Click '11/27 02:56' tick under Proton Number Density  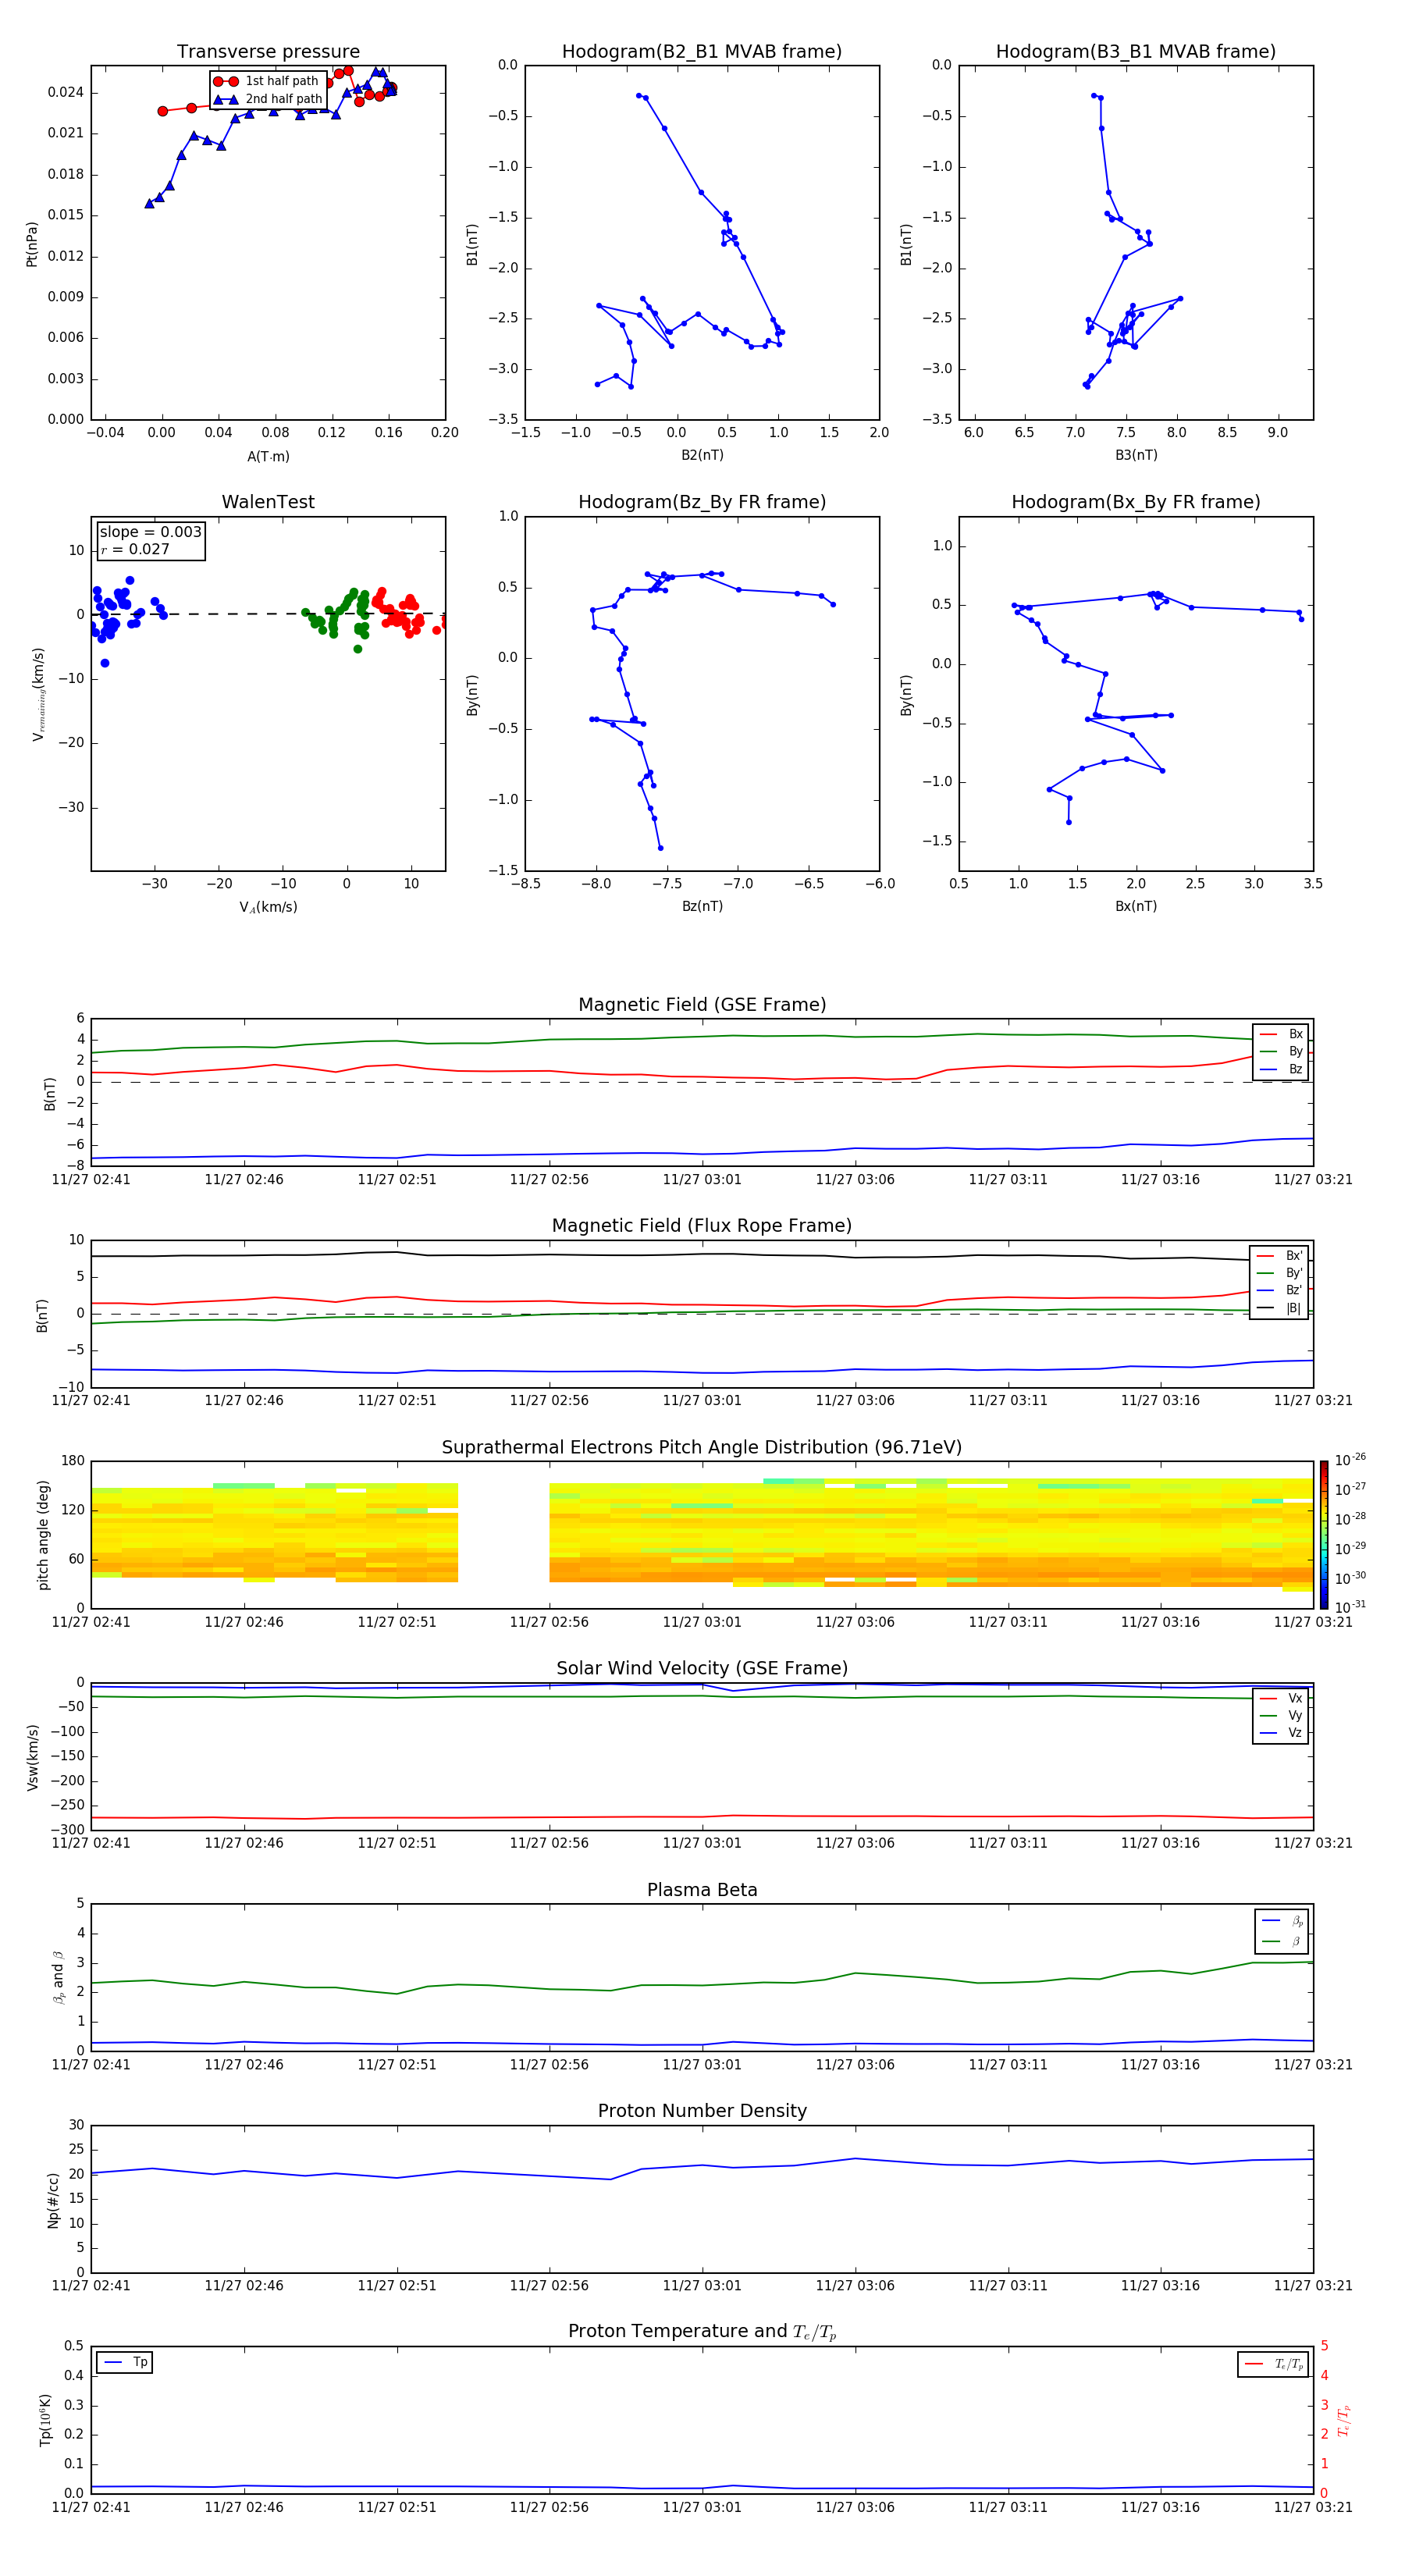coord(549,2286)
